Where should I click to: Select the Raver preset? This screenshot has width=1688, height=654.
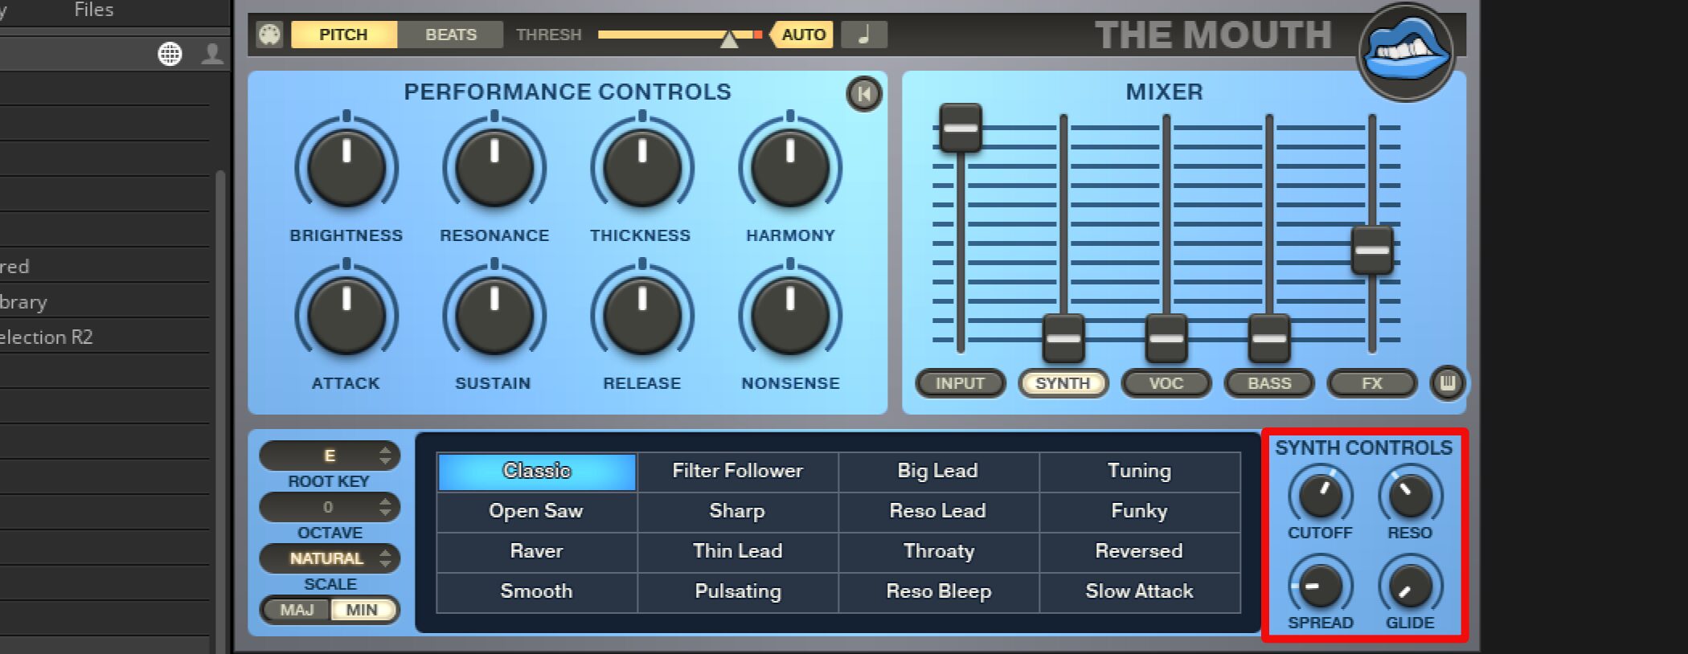pyautogui.click(x=537, y=552)
